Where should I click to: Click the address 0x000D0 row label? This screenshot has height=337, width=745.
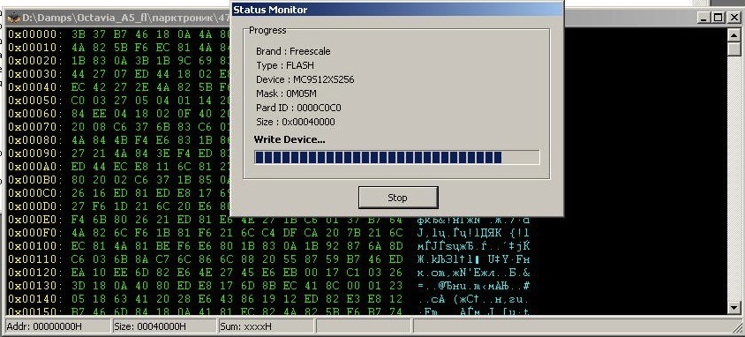[x=35, y=206]
